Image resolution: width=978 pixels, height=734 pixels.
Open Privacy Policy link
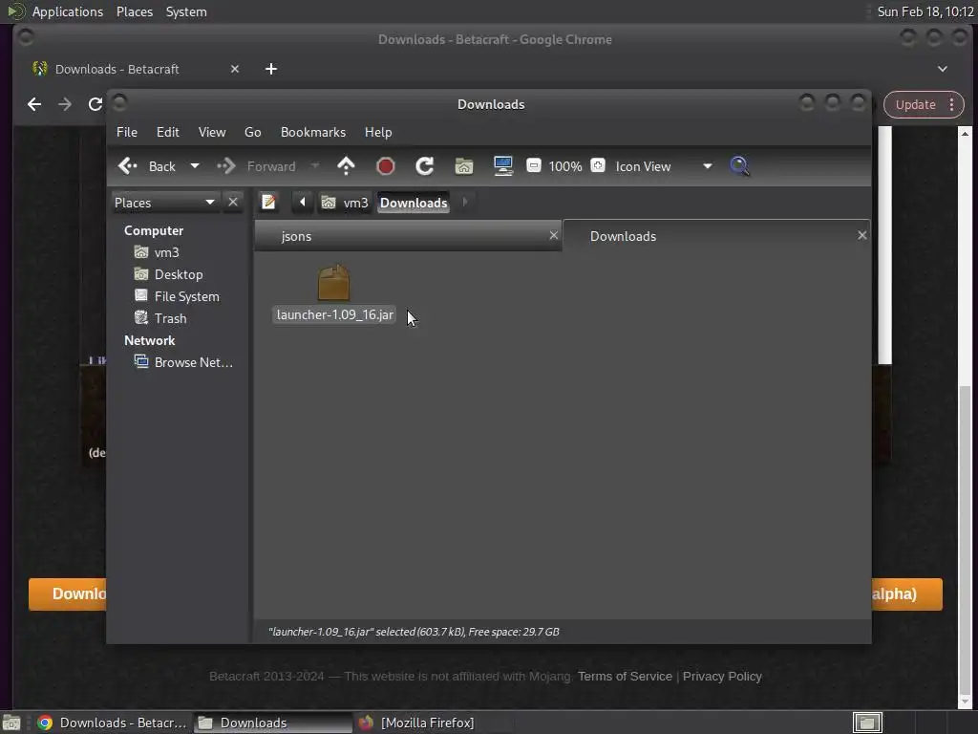point(722,676)
